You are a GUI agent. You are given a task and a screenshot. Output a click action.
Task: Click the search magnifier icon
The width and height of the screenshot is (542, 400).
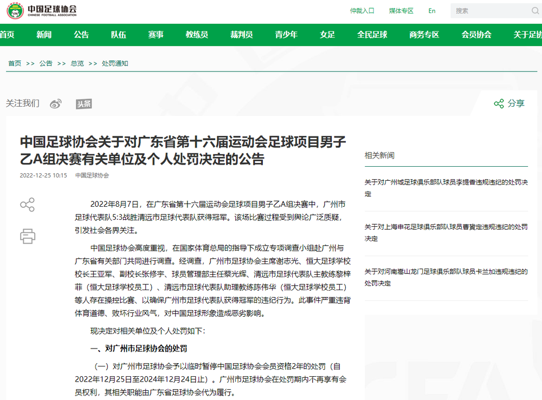(535, 11)
